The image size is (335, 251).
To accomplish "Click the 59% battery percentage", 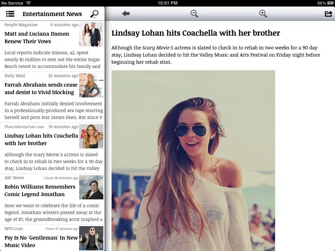I will pyautogui.click(x=322, y=3).
